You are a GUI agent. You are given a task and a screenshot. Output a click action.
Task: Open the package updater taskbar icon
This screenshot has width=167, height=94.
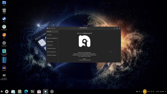click(x=13, y=92)
